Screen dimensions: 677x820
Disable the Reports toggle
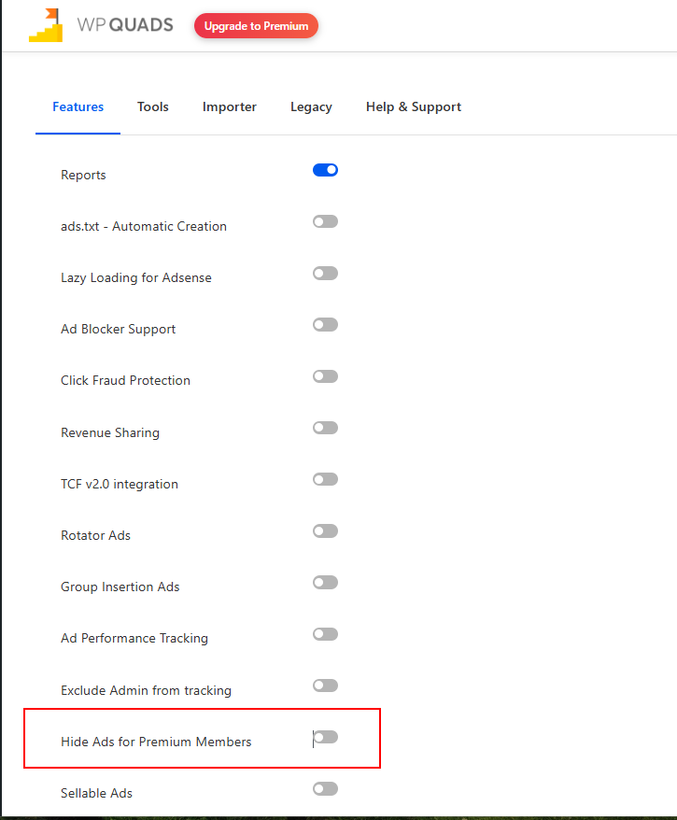(325, 170)
